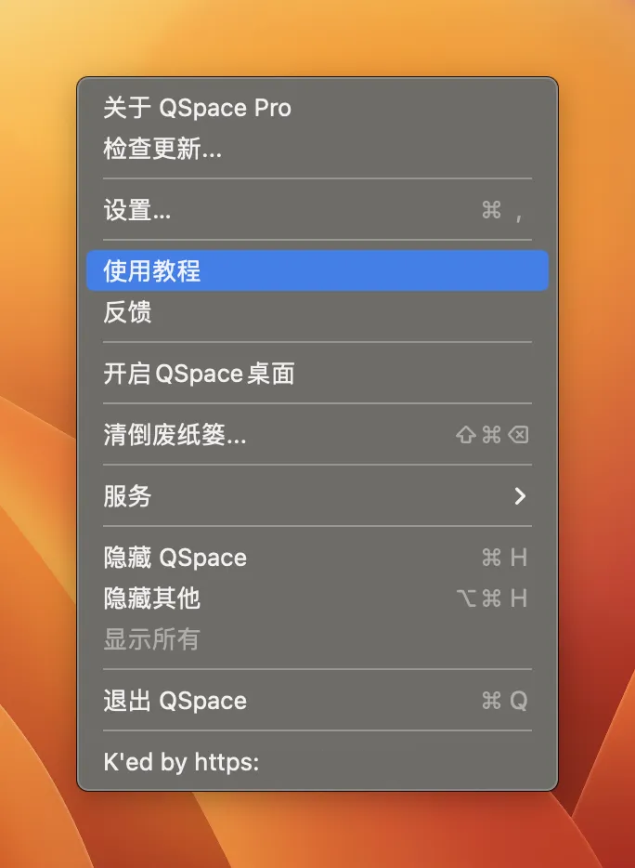Select the highlighted 使用教程 item
635x868 pixels.
pyautogui.click(x=317, y=270)
